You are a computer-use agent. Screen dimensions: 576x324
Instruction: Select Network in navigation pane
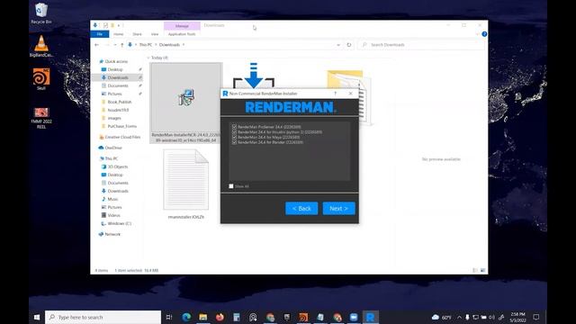pos(112,234)
